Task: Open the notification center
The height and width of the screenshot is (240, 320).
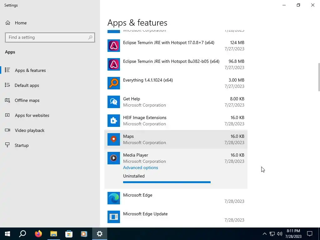Action: click(310, 234)
